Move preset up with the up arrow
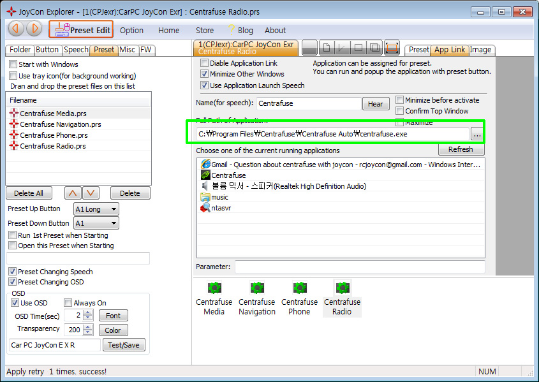Screen dimensions: 539x382 click(73, 193)
